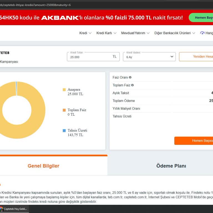The height and width of the screenshot is (213, 213).
Task: Click the Anapara donut chart segment
Action: click(39, 110)
